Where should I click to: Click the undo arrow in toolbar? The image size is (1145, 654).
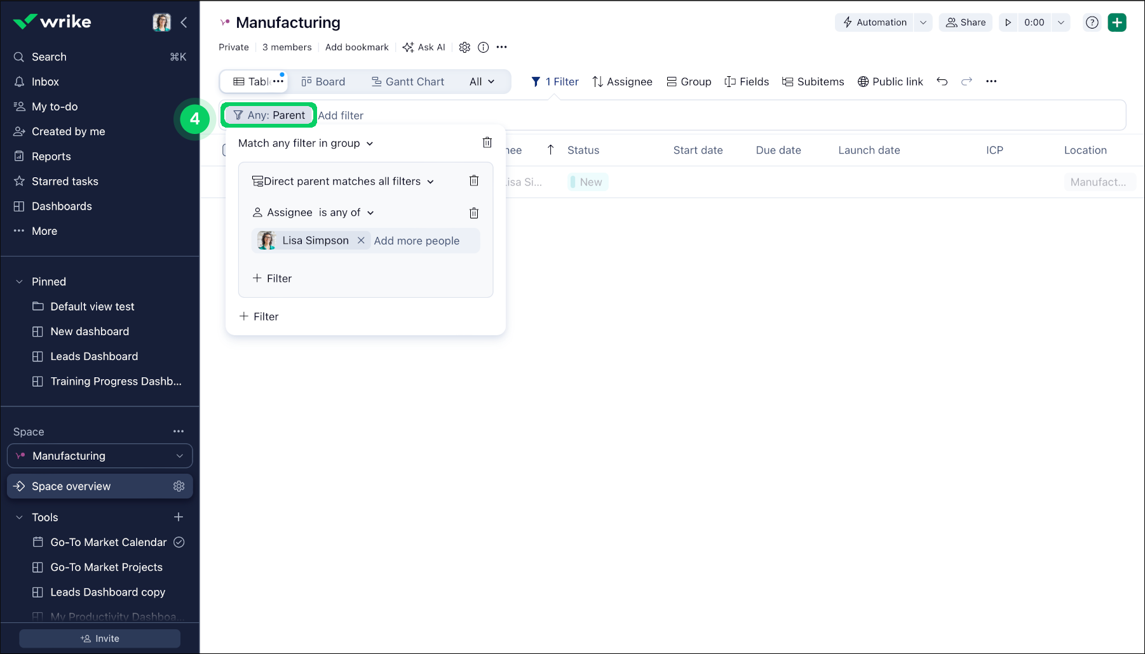[x=942, y=81]
